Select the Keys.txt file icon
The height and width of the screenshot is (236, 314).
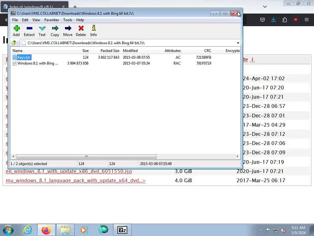[14, 57]
